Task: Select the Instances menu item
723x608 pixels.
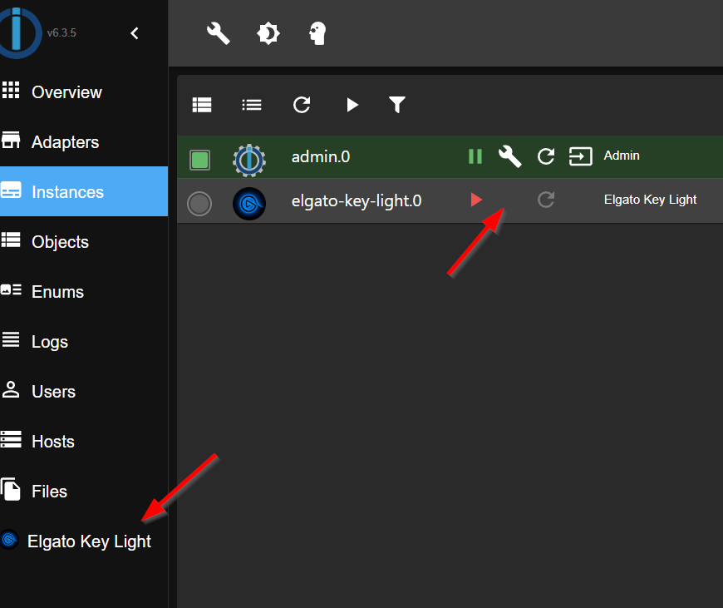Action: point(84,191)
